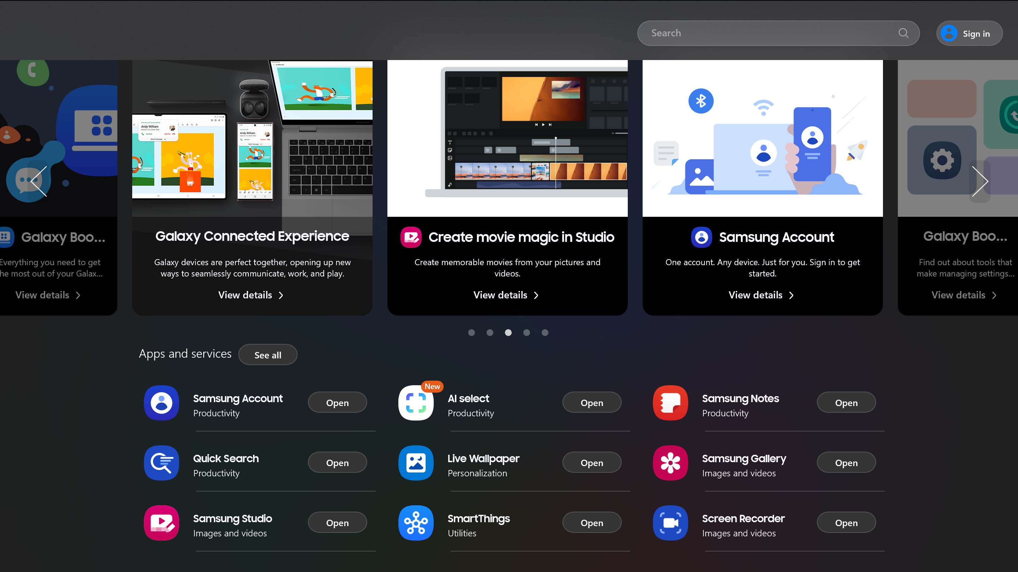Select third carousel indicator dot
Screen dimensions: 1018x572
pyautogui.click(x=508, y=332)
